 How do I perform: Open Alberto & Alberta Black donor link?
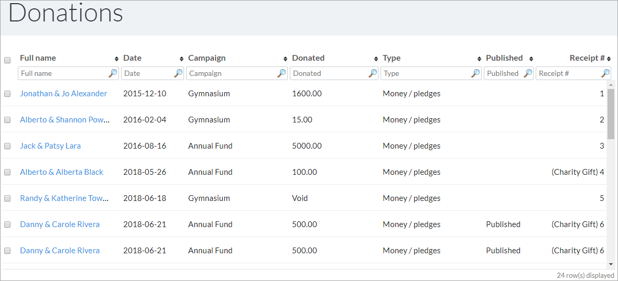click(x=61, y=172)
